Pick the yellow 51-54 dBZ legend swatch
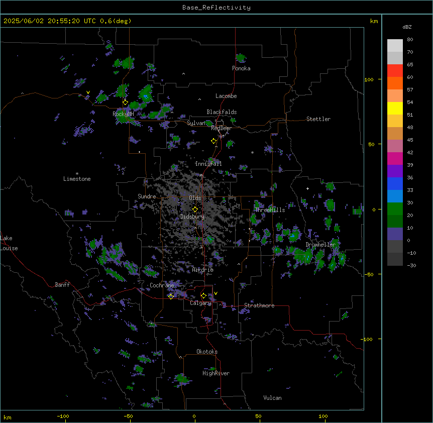This screenshot has height=423, width=433. tap(395, 108)
